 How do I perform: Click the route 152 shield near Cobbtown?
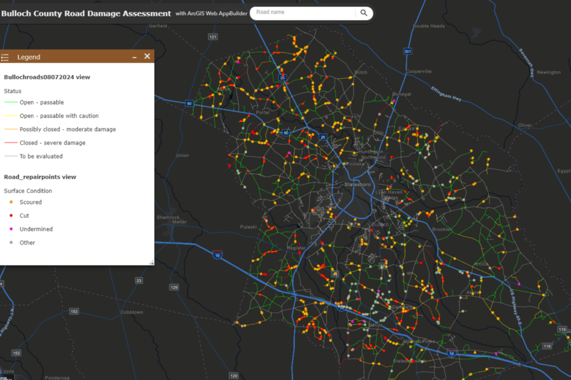point(74,312)
